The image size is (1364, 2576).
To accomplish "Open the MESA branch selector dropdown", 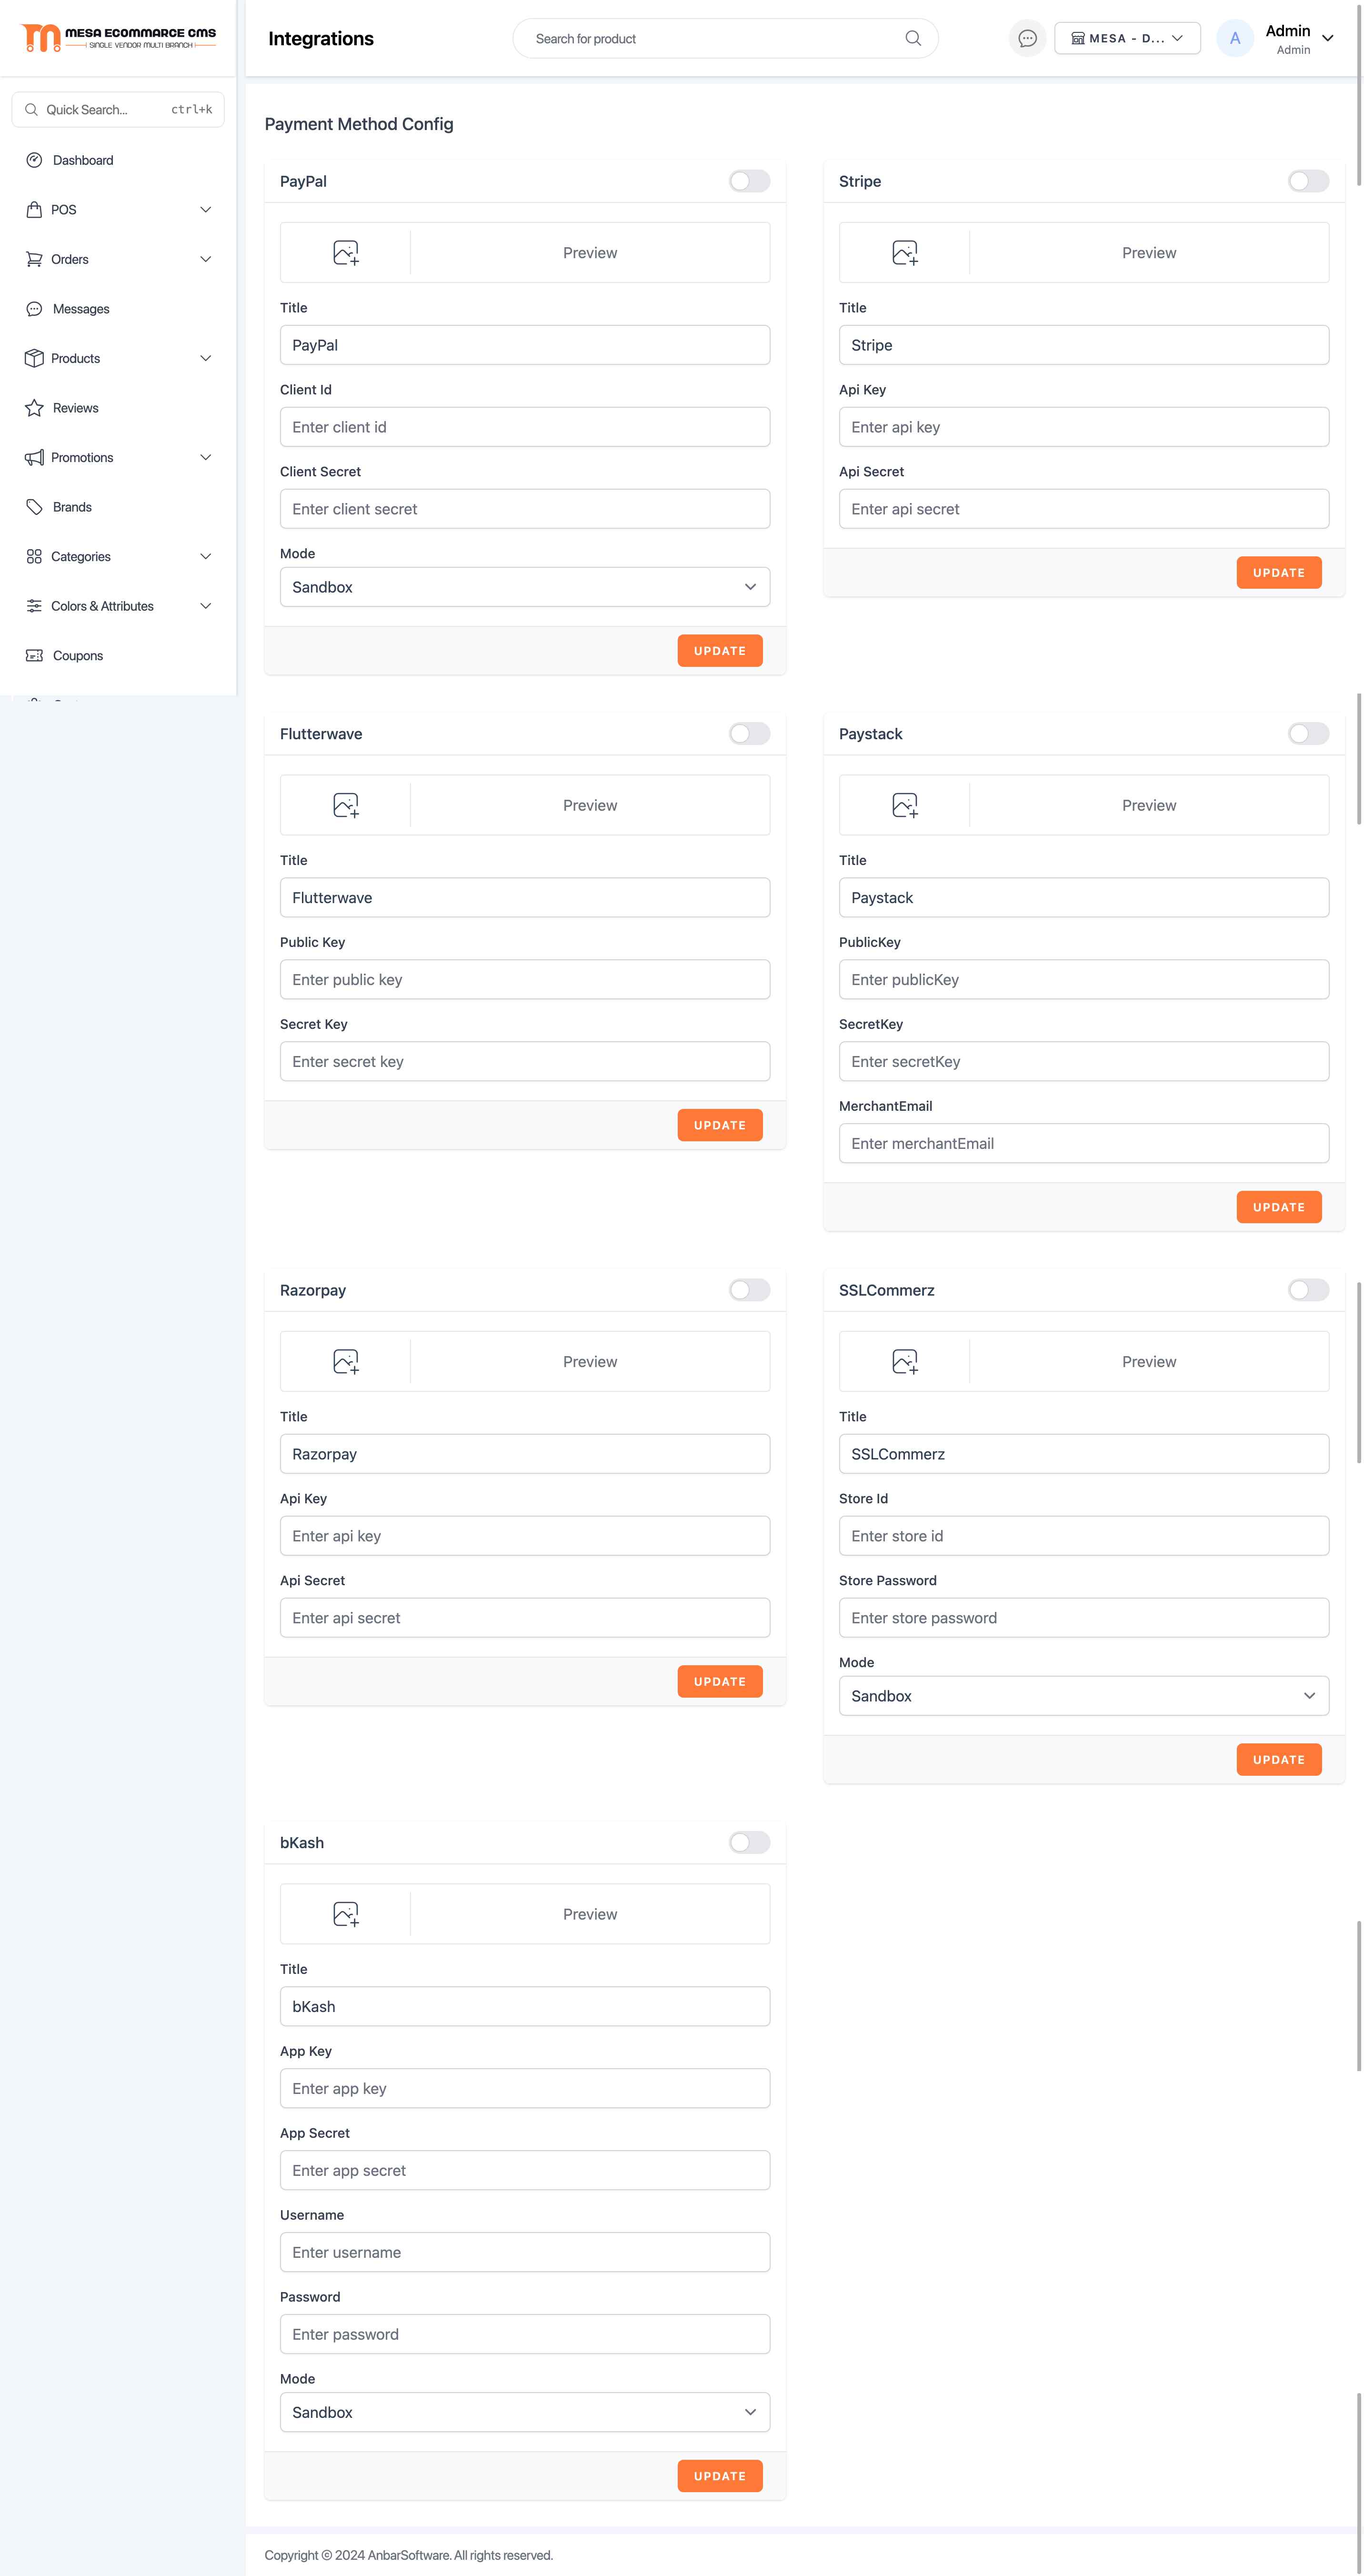I will coord(1127,38).
